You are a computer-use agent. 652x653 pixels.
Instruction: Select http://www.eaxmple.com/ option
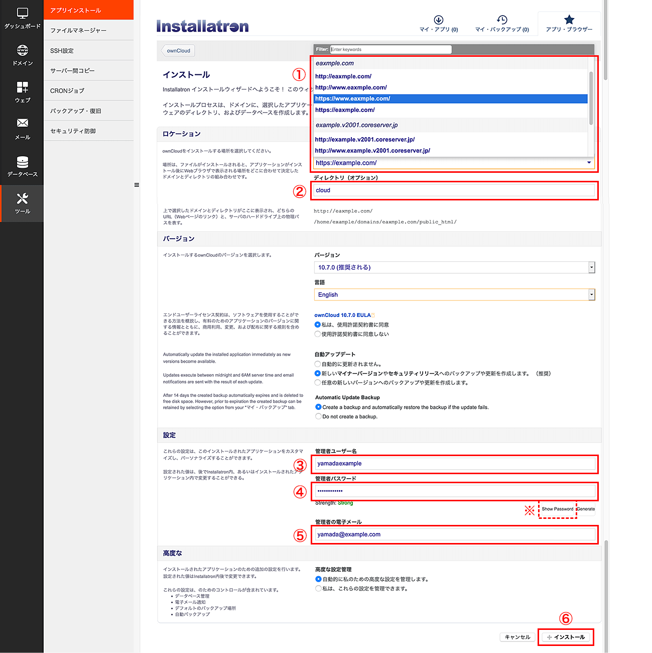(450, 87)
